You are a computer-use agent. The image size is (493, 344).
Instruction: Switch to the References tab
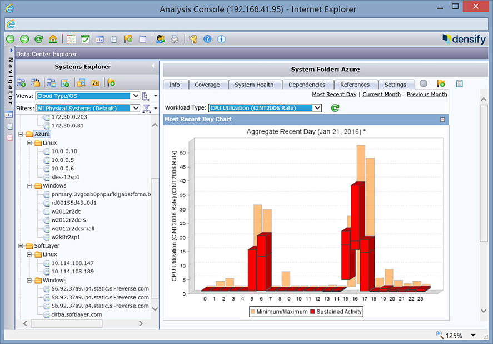point(355,85)
